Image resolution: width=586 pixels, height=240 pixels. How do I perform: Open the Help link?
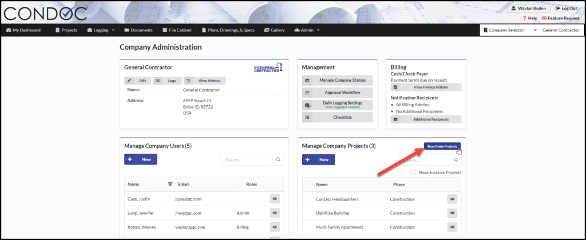[x=530, y=18]
